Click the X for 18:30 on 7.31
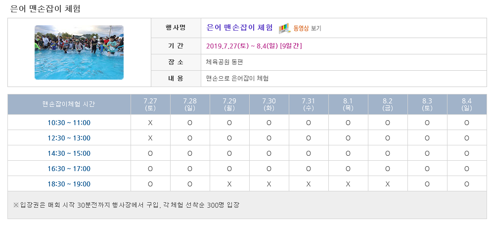This screenshot has height=225, width=491. (309, 184)
